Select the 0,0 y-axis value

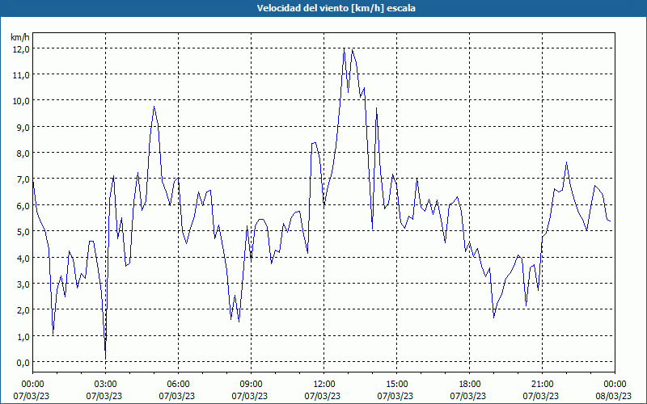pyautogui.click(x=23, y=362)
